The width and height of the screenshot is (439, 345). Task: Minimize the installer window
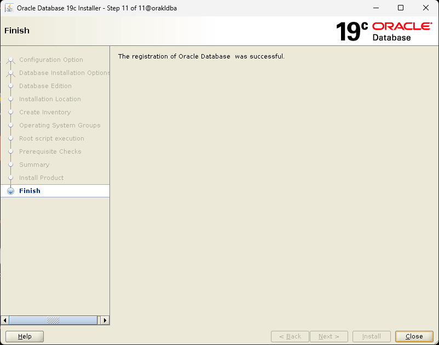click(376, 8)
